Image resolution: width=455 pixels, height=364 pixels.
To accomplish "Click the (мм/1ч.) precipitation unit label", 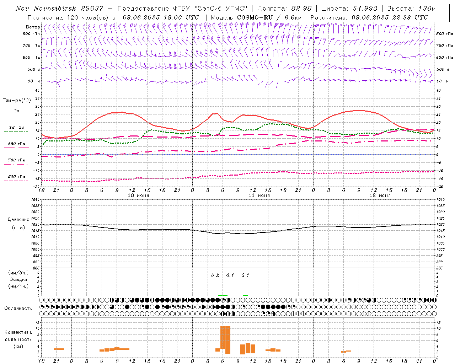I will pyautogui.click(x=18, y=286).
